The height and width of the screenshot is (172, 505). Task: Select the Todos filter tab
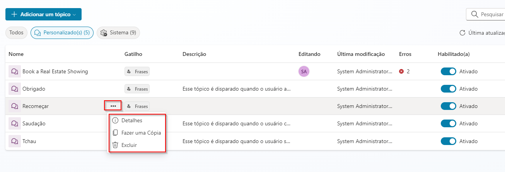[x=16, y=33]
